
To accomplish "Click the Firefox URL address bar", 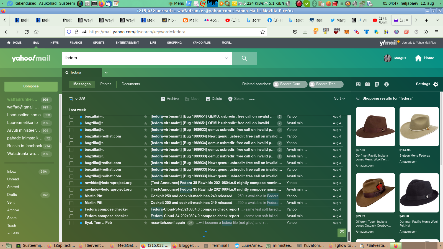I will (173, 32).
